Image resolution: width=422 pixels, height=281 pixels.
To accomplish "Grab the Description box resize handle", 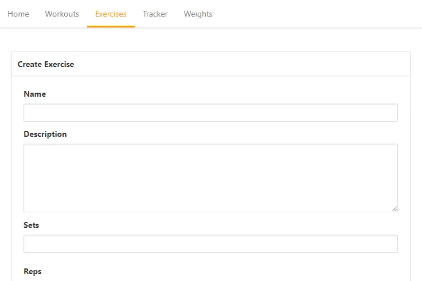I will (x=394, y=209).
